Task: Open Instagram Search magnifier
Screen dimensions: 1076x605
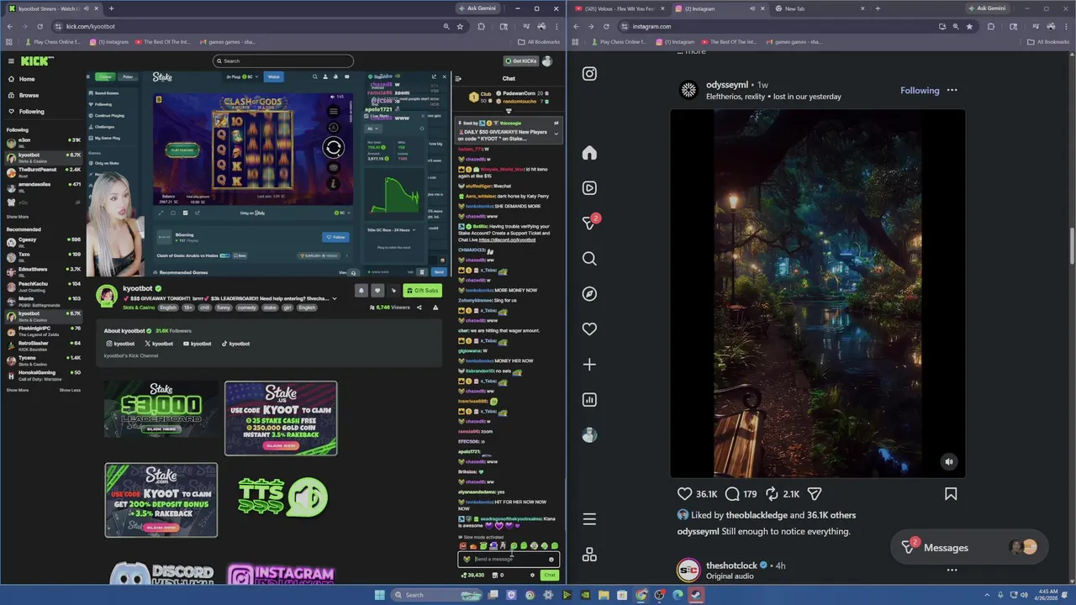Action: pyautogui.click(x=589, y=259)
